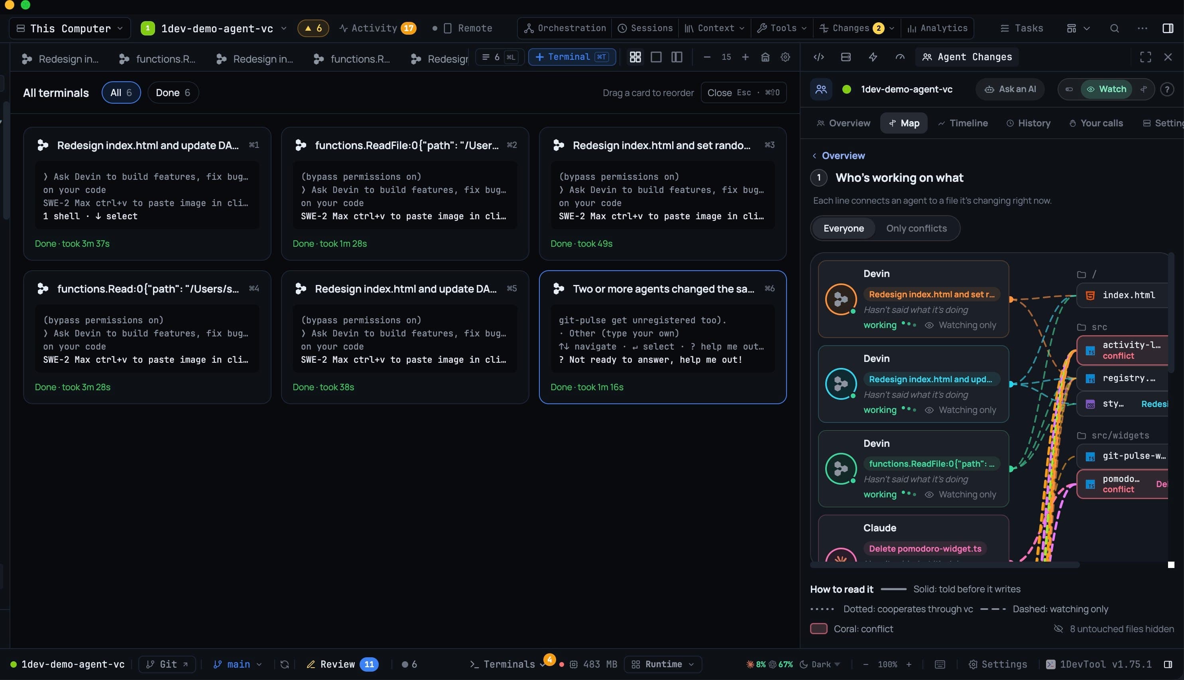Viewport: 1184px width, 680px height.
Task: Click the keyboard icon in status bar
Action: coord(940,664)
